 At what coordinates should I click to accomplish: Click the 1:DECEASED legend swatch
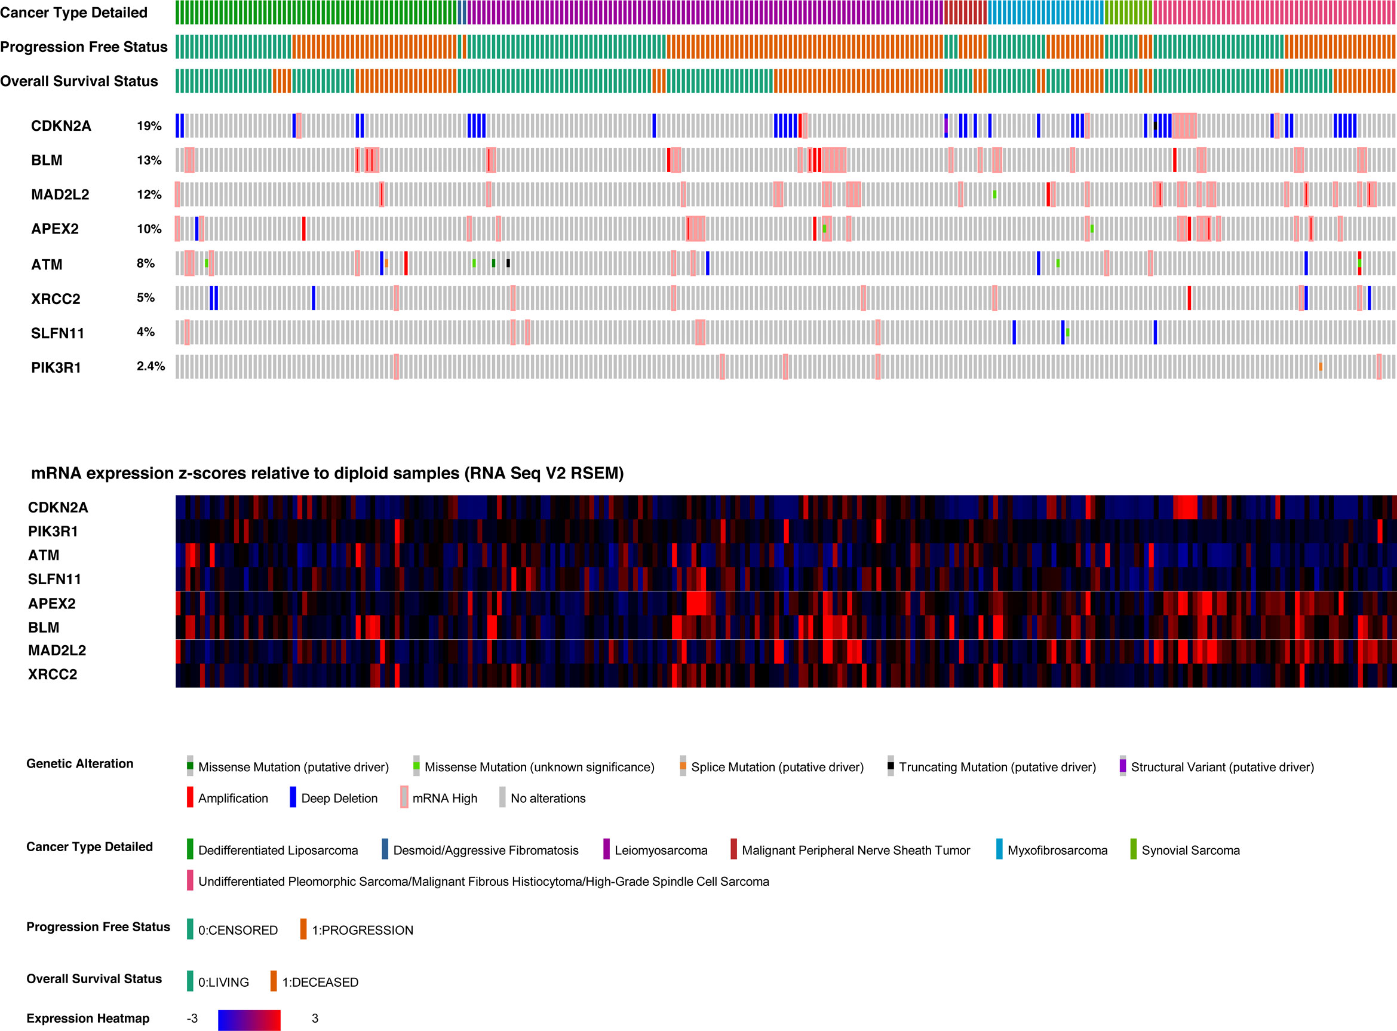coord(274,981)
